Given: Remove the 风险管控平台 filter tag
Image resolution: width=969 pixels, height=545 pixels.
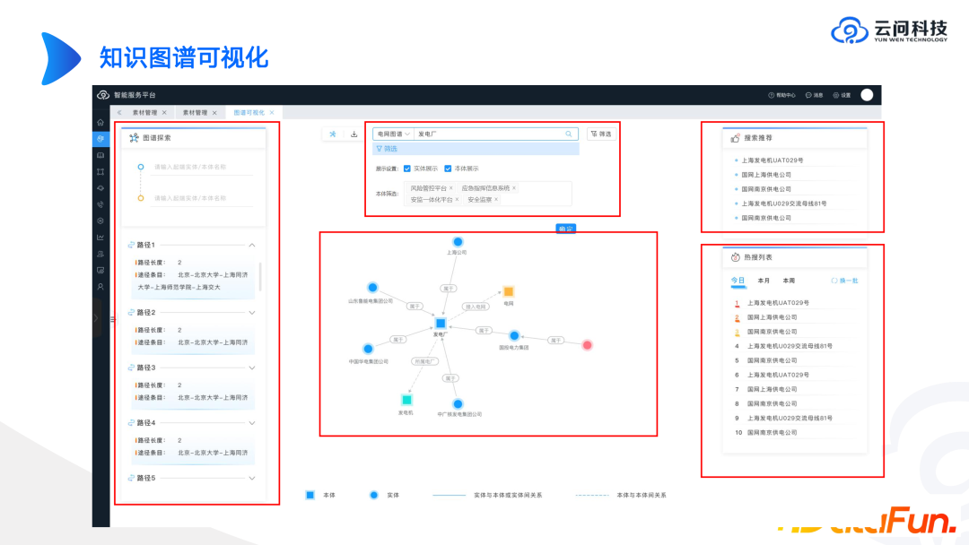Looking at the screenshot, I should [x=451, y=188].
